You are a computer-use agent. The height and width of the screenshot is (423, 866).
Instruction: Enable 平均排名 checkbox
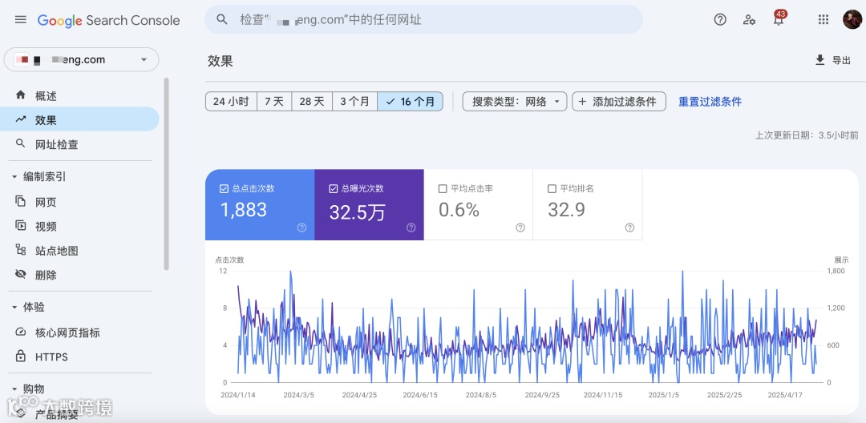click(552, 188)
